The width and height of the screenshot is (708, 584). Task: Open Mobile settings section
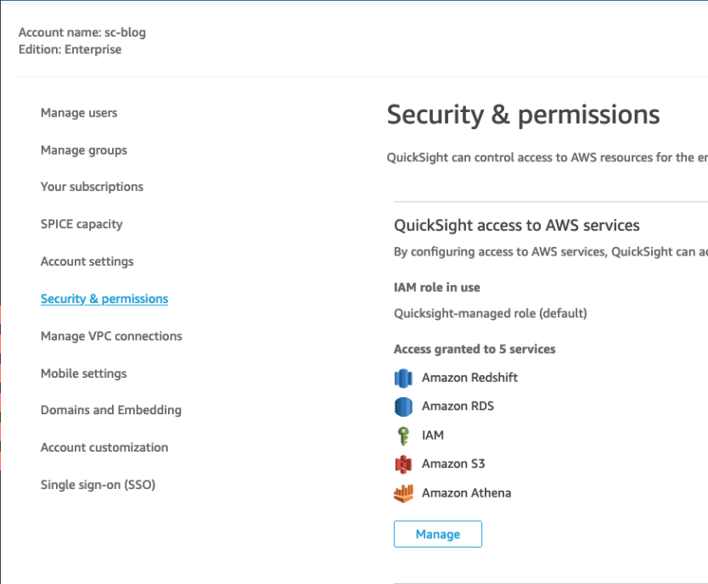pyautogui.click(x=83, y=373)
